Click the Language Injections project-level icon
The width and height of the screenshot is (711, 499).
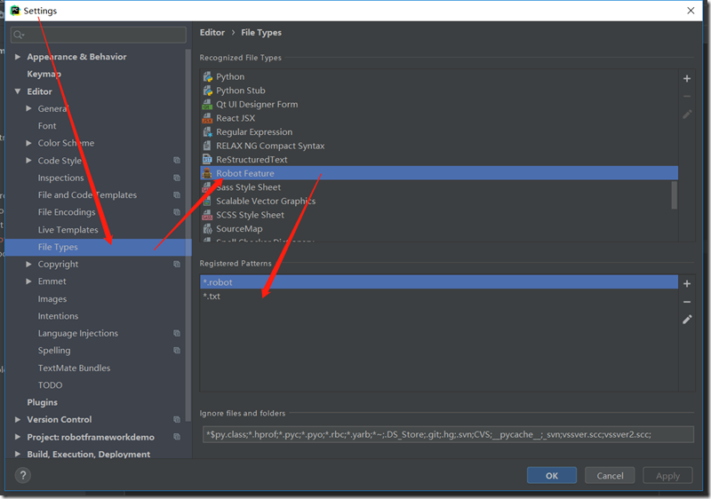tap(177, 333)
